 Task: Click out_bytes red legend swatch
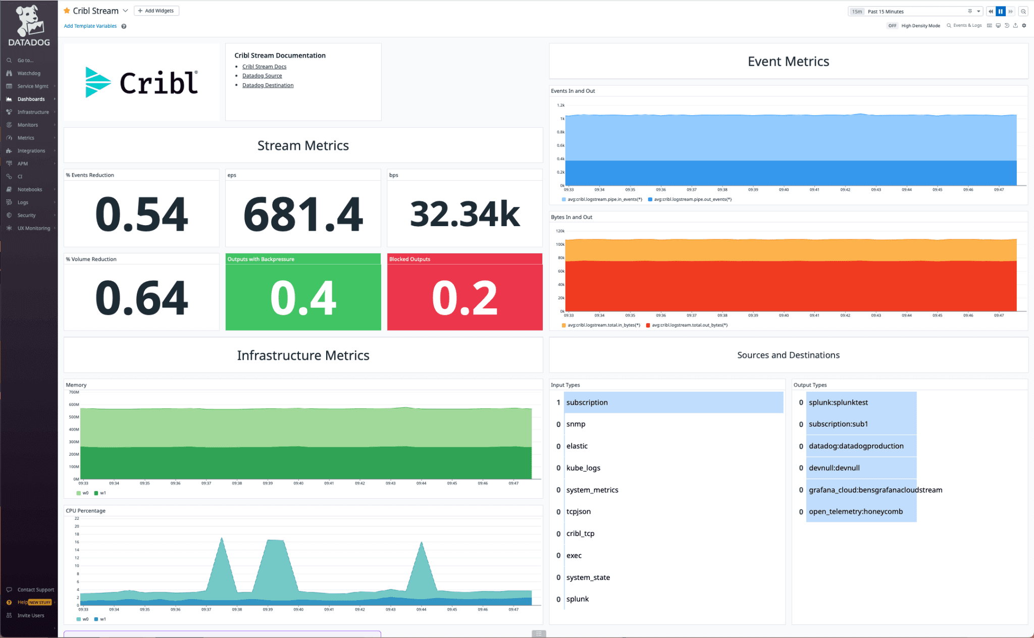coord(648,325)
